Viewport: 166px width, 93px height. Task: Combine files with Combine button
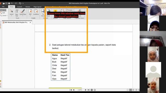(36, 12)
